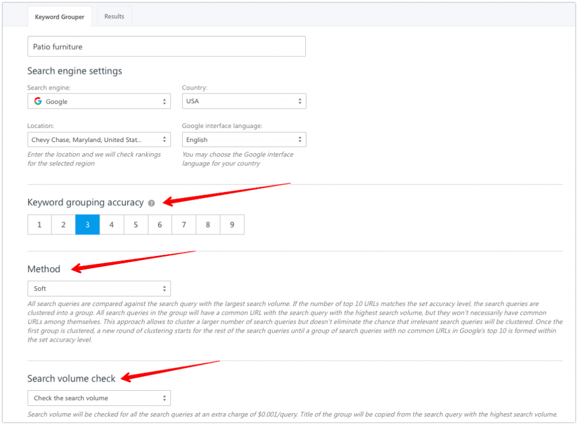578x425 pixels.
Task: Open the Country USA dropdown
Action: (244, 101)
